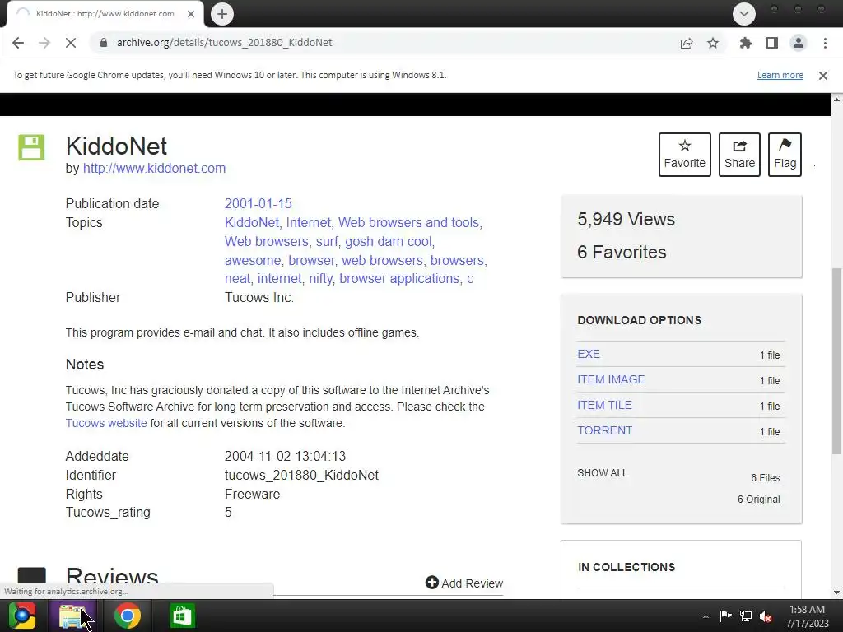Click the Chrome taskbar icon
Image resolution: width=843 pixels, height=632 pixels.
[x=128, y=616]
